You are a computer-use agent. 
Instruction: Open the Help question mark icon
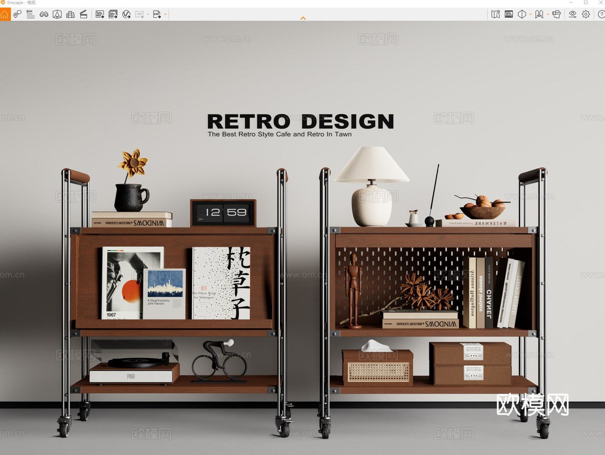coord(601,14)
